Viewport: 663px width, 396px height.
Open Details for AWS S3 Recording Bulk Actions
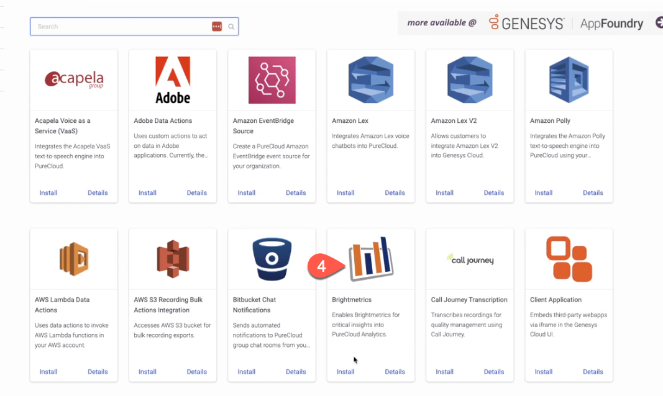pos(196,372)
